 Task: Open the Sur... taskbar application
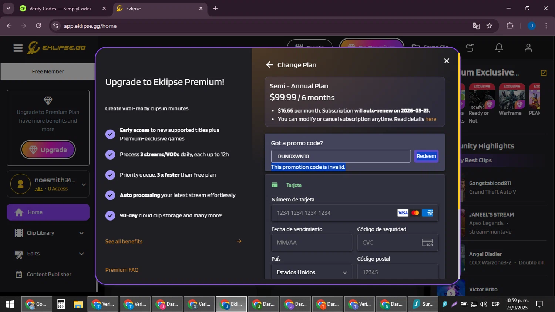coord(423,304)
